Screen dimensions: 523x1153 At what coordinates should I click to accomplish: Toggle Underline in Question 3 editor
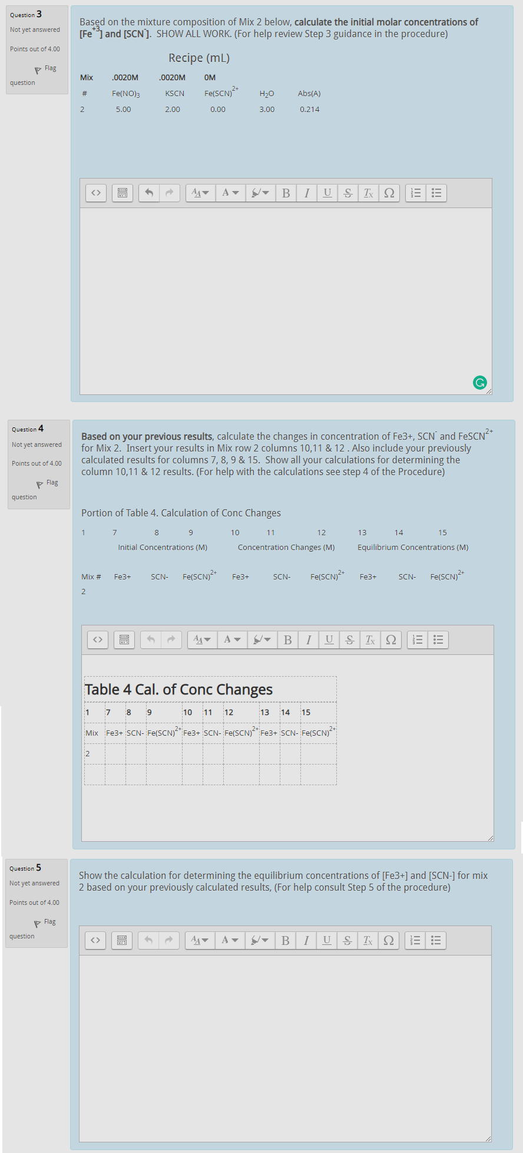click(x=327, y=193)
